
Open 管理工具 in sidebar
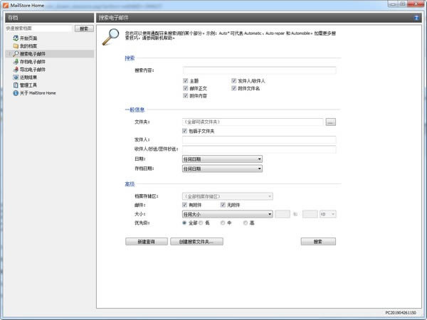[28, 85]
